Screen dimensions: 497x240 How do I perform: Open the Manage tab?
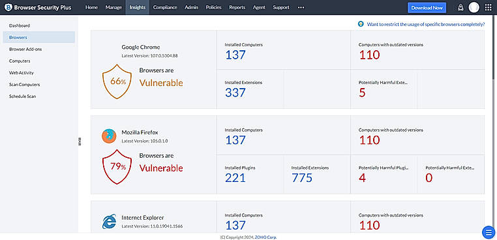(113, 7)
